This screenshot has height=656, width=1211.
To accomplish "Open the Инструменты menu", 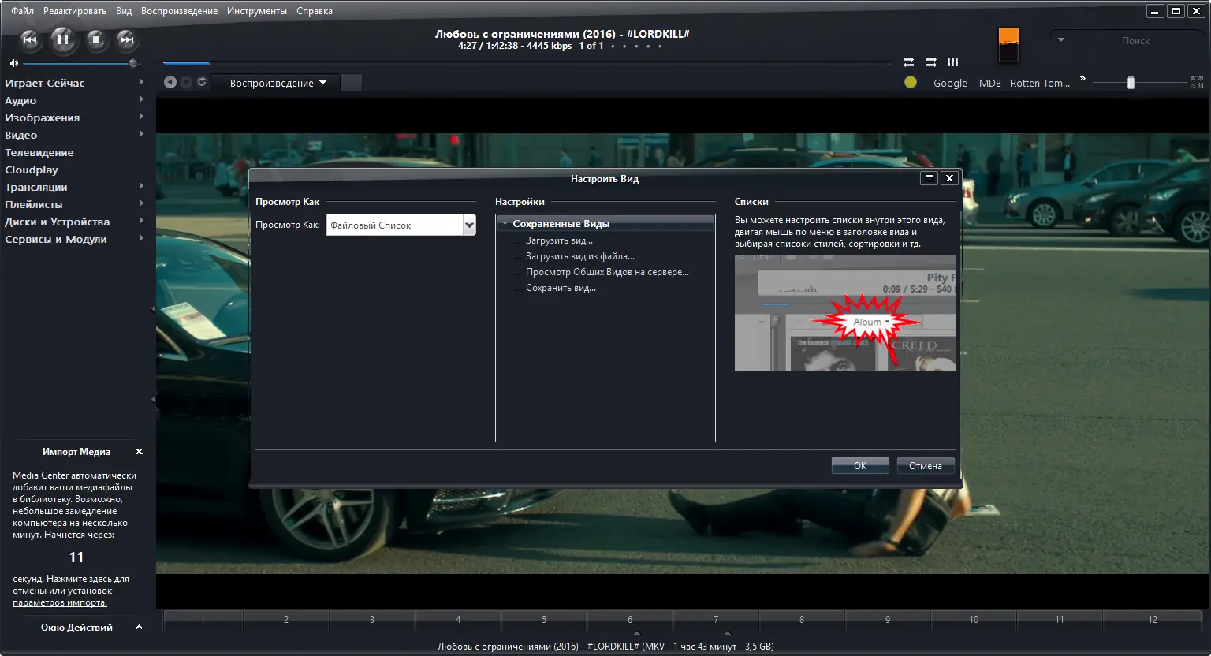I will (257, 11).
